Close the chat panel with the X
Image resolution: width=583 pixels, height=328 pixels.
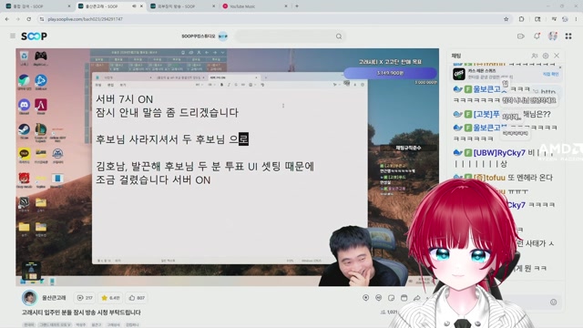point(557,56)
